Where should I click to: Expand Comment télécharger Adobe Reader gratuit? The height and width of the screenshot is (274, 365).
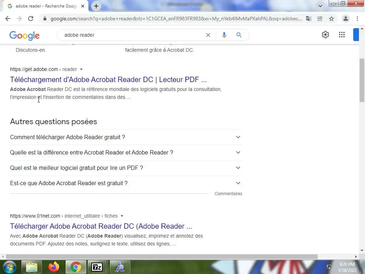pyautogui.click(x=126, y=137)
